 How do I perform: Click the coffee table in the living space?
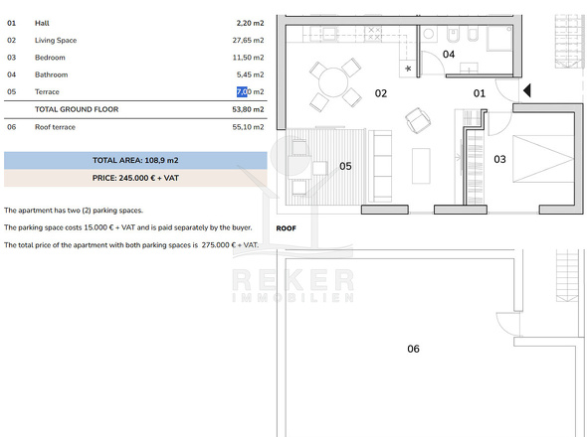click(421, 166)
